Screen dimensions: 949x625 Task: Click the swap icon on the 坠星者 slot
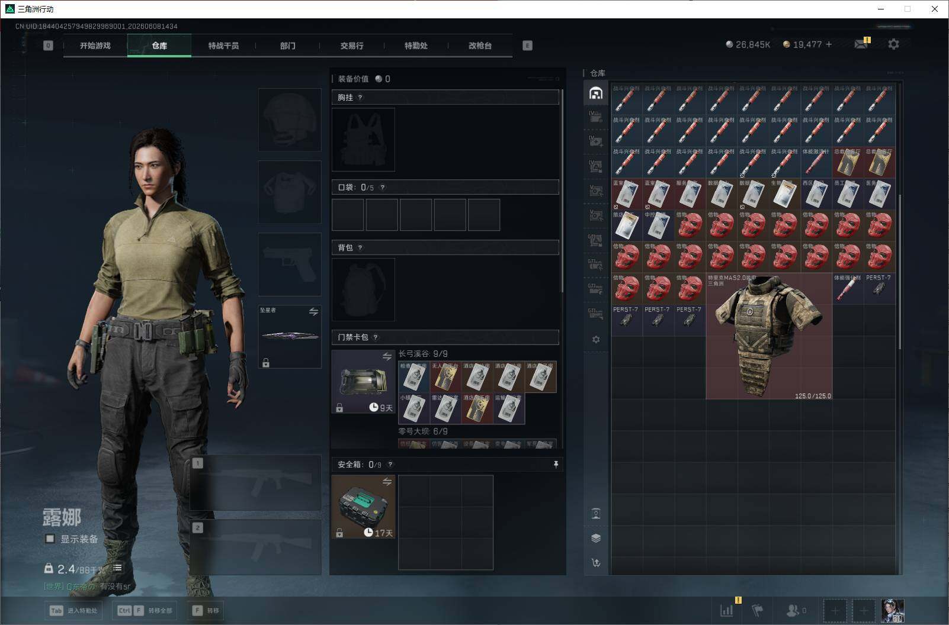coord(313,312)
